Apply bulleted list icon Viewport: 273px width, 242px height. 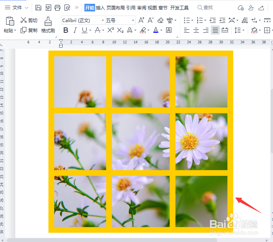tap(187, 20)
